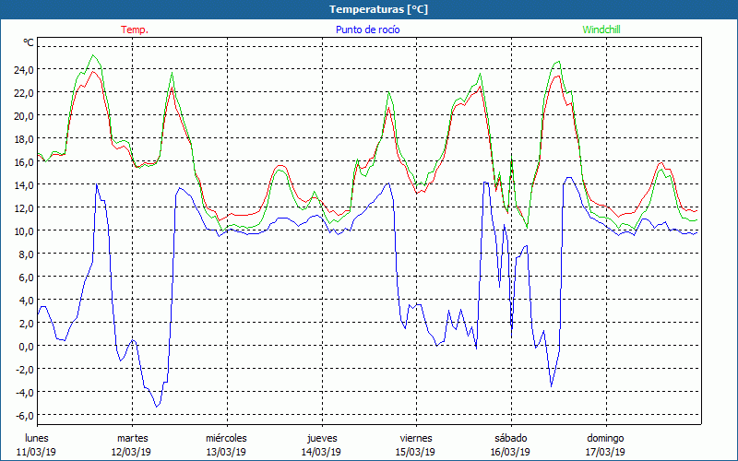This screenshot has width=738, height=461.
Task: Click the 11/03/19 date label
Action: click(37, 452)
